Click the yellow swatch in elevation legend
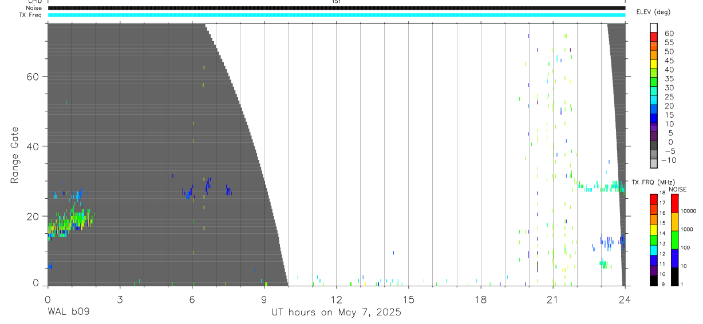 [654, 65]
